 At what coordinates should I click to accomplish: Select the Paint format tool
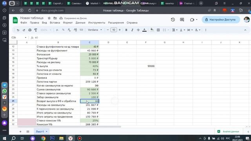tap(36, 30)
